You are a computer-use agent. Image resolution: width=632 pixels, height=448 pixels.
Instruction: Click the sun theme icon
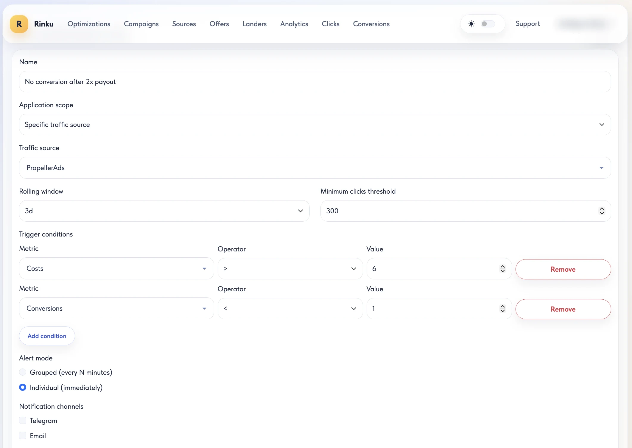471,24
